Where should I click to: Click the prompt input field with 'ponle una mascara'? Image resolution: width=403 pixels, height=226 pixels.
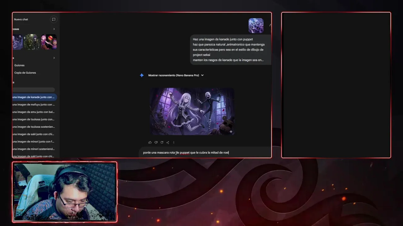point(205,153)
